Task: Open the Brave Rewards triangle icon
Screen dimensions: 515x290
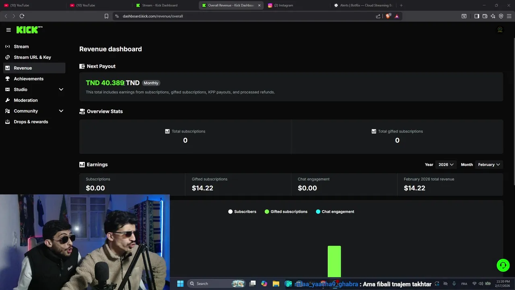Action: [397, 16]
